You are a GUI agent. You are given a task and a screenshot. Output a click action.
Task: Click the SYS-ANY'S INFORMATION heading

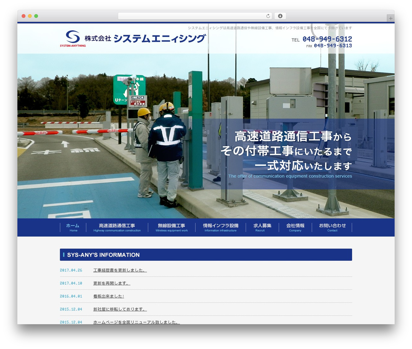pyautogui.click(x=206, y=255)
